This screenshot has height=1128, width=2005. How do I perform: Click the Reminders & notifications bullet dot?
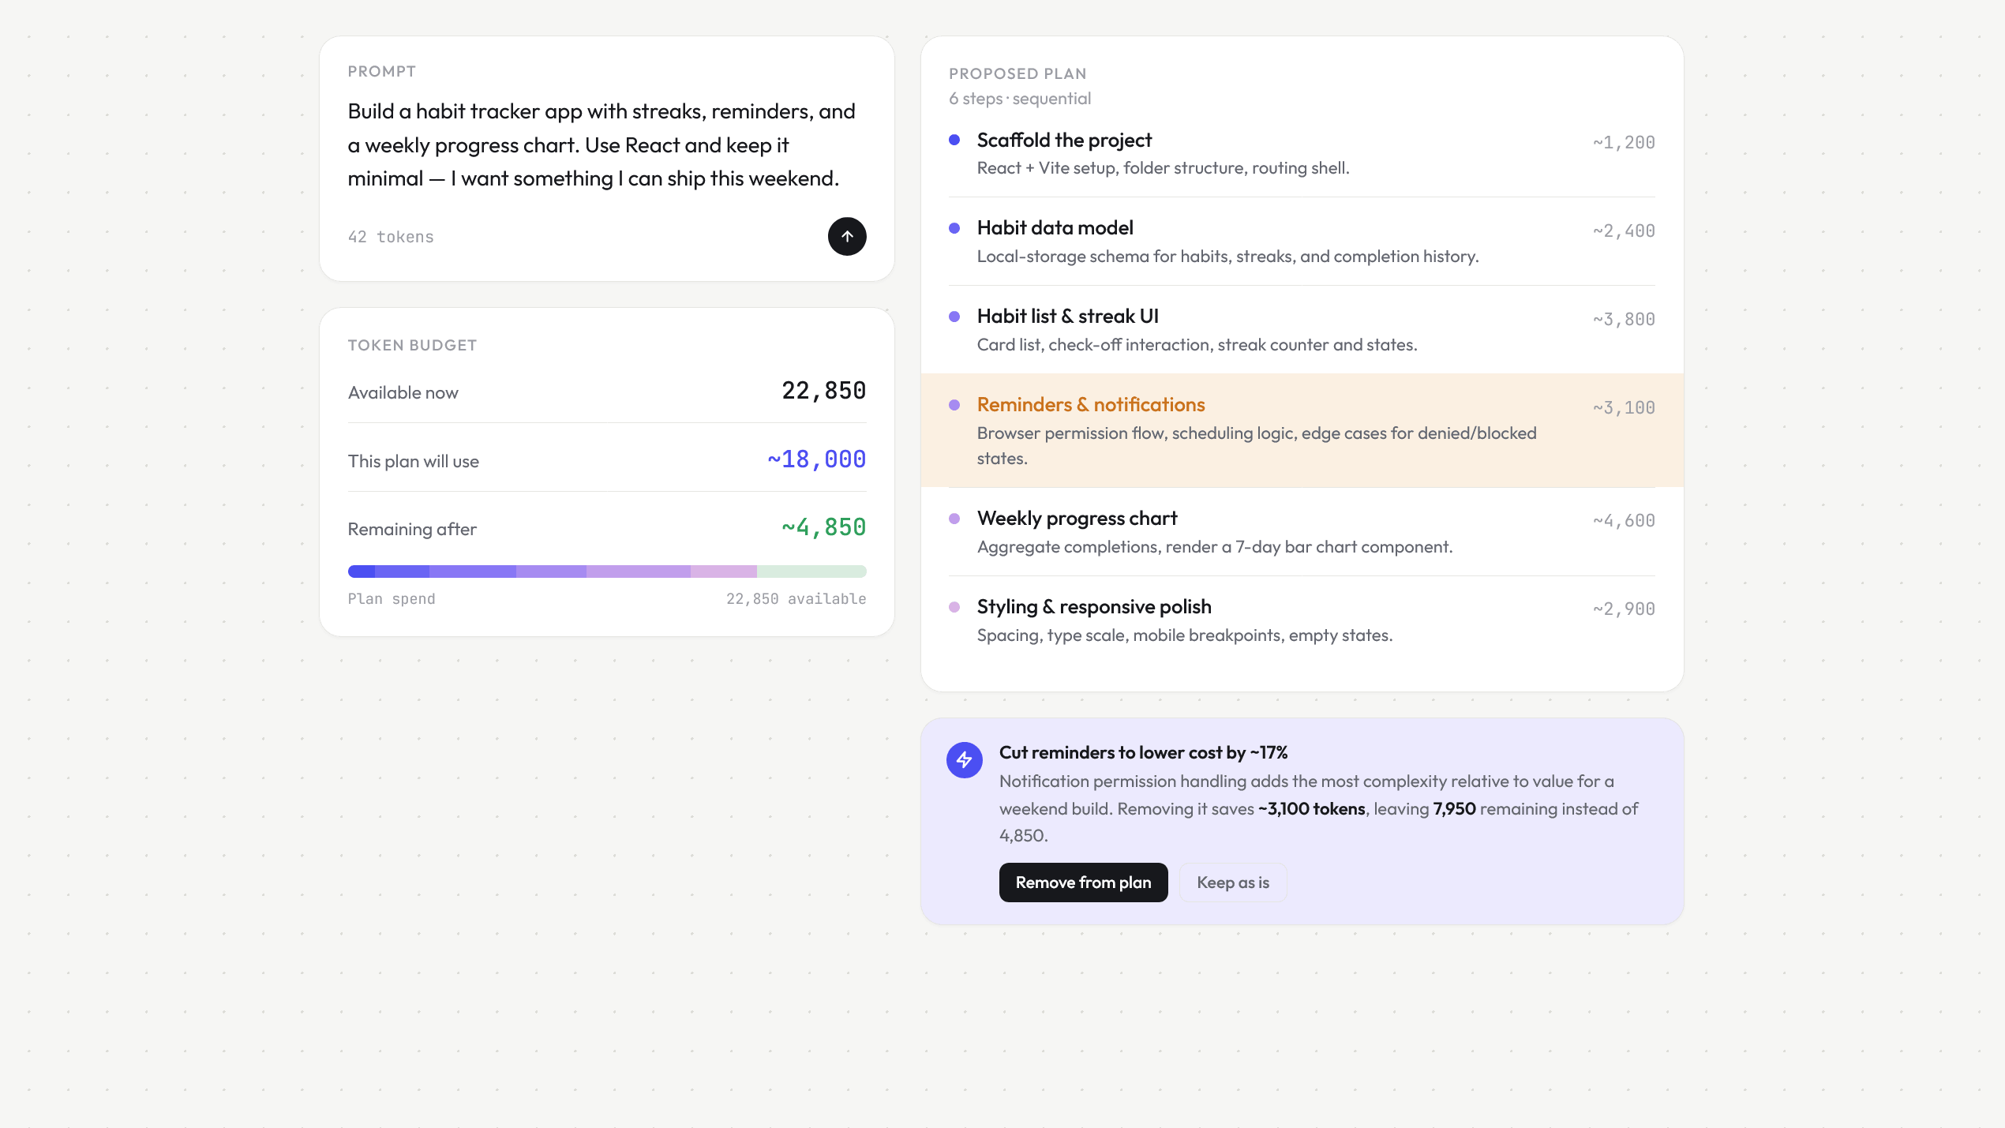coord(954,405)
